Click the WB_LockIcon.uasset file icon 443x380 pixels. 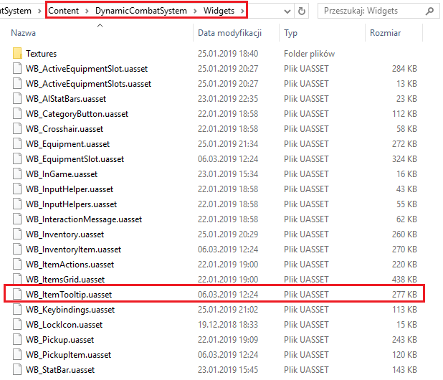(17, 325)
